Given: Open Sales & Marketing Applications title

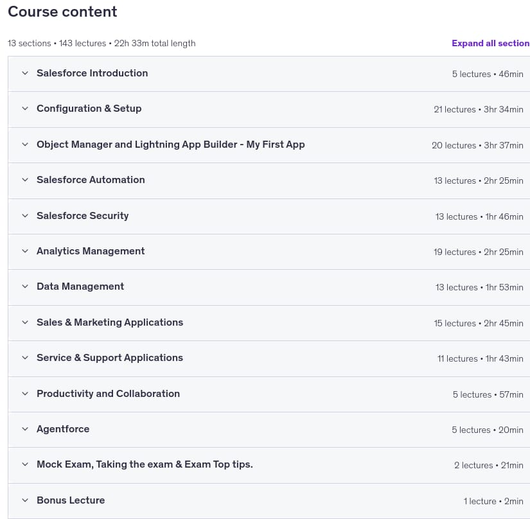Looking at the screenshot, I should (x=110, y=322).
